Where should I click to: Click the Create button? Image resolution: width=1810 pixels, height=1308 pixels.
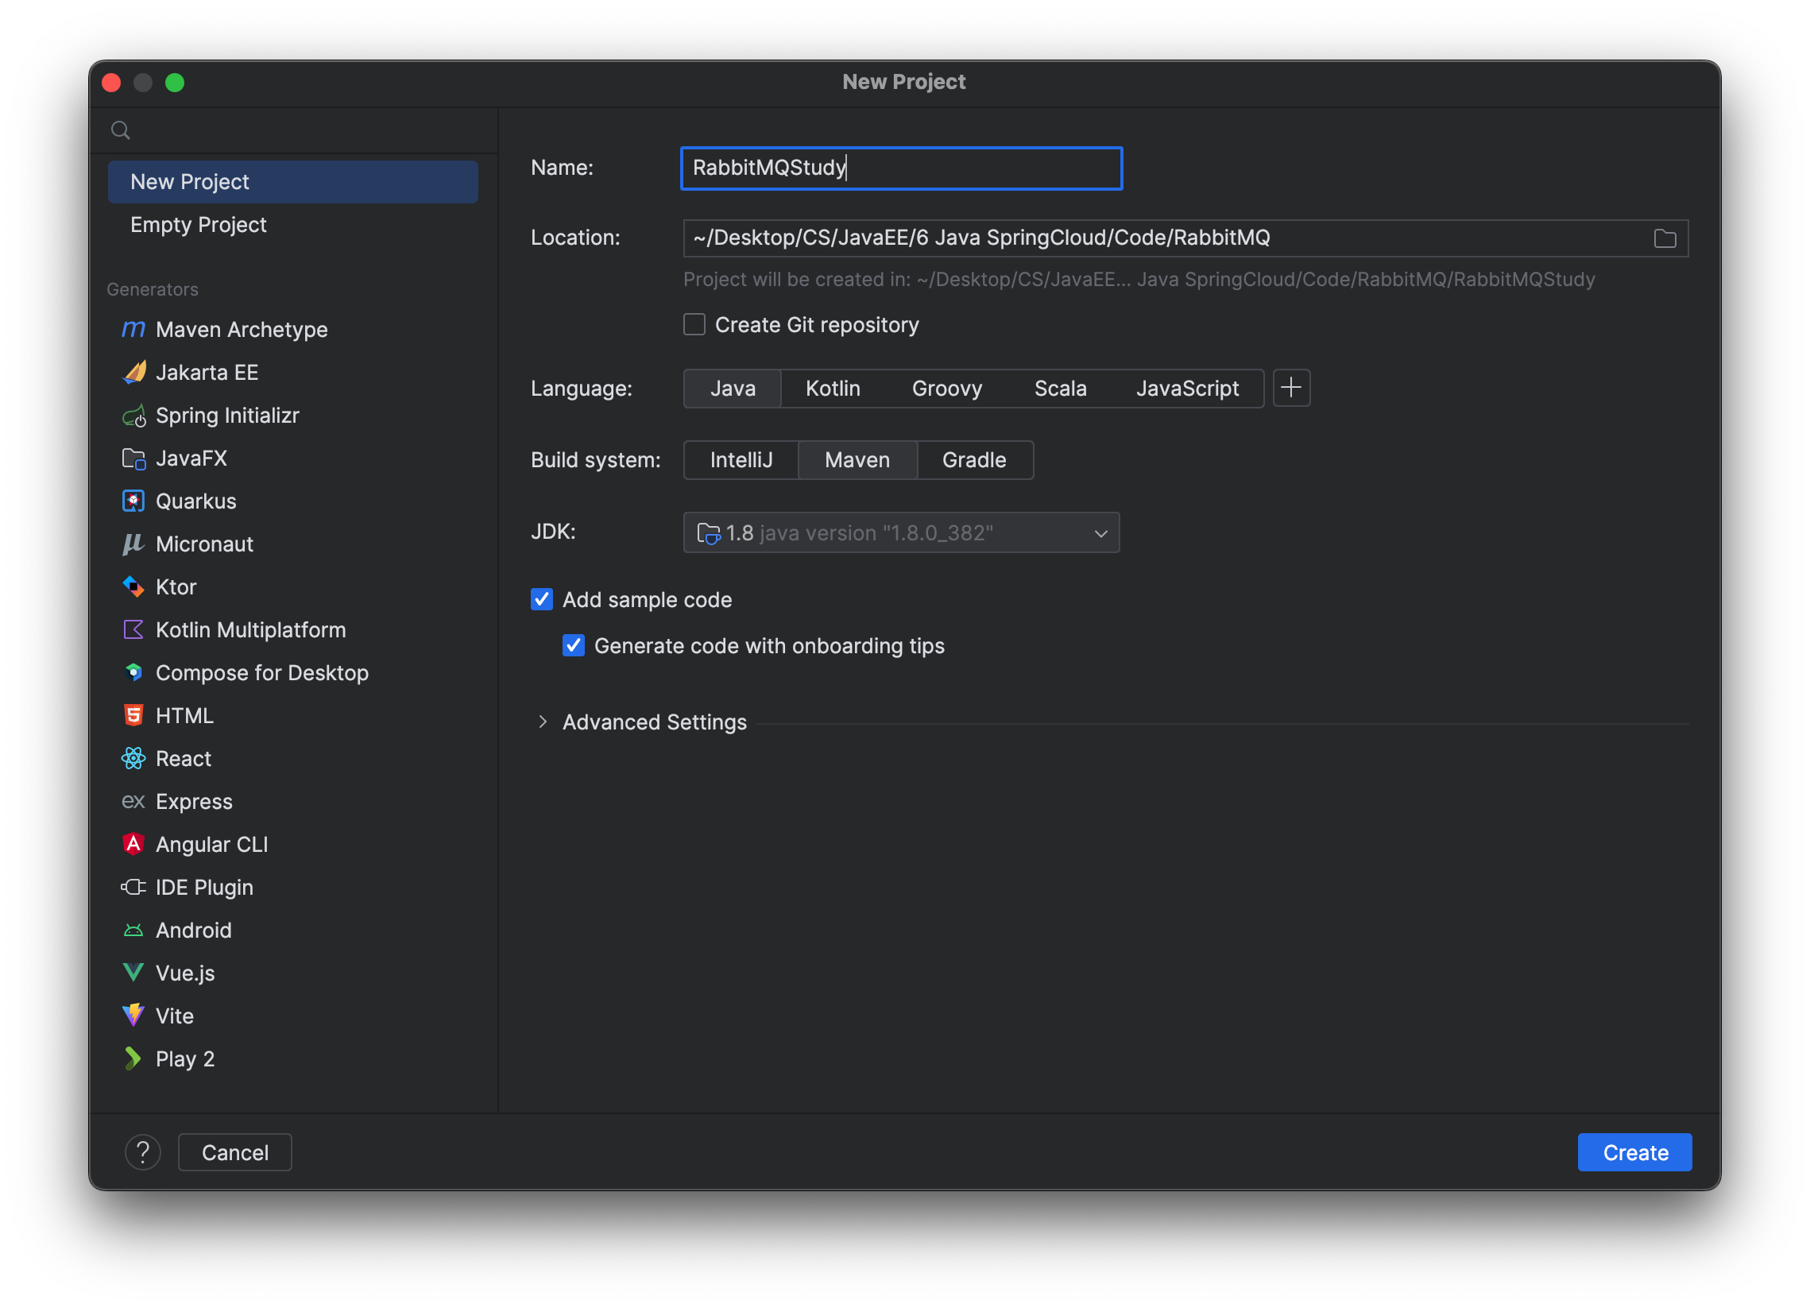(x=1634, y=1151)
